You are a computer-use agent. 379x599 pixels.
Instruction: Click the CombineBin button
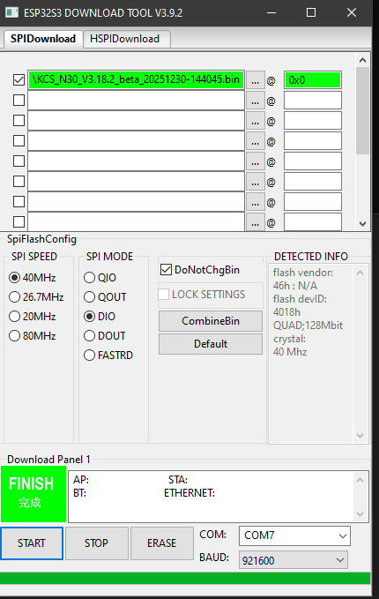point(211,321)
